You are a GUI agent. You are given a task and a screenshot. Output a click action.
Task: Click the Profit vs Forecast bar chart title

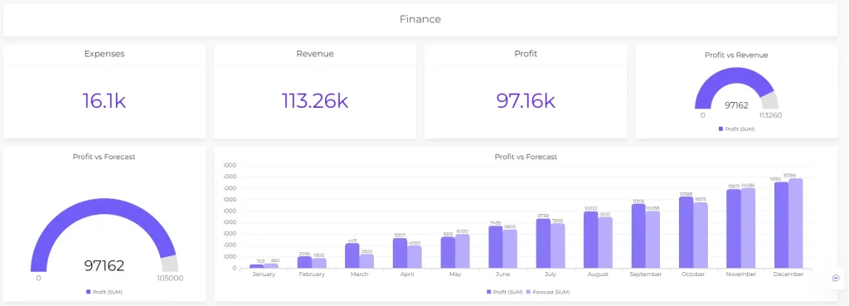click(x=526, y=157)
